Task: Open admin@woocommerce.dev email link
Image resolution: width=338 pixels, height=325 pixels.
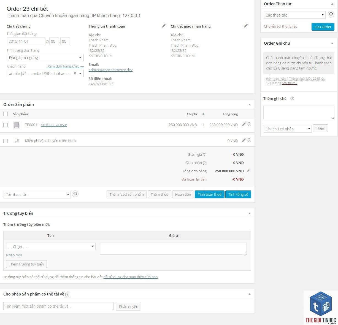Action: pyautogui.click(x=110, y=70)
